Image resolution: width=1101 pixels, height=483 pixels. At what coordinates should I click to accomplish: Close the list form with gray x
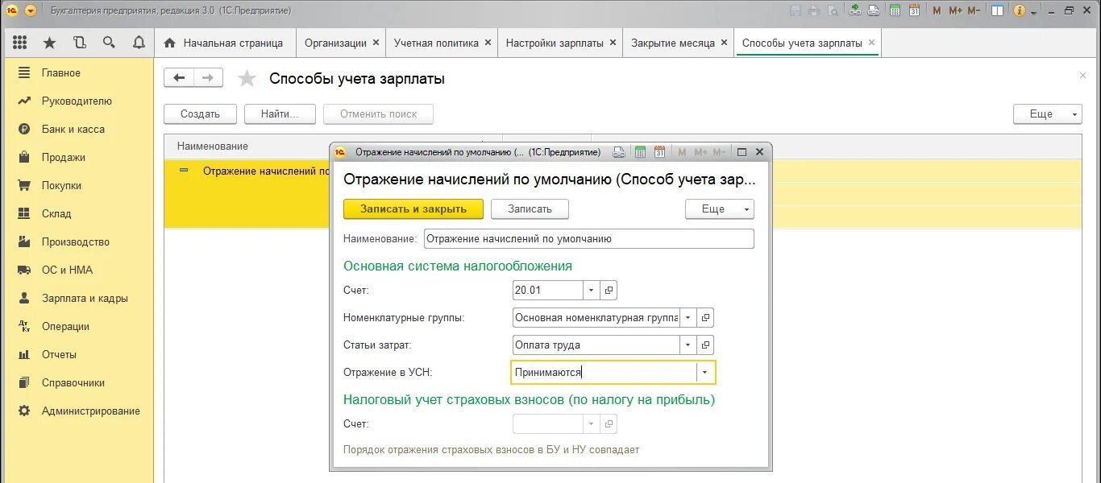[1082, 75]
